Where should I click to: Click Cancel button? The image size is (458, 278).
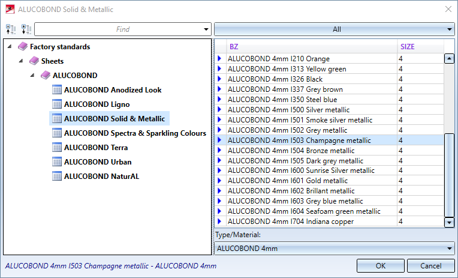point(430,266)
